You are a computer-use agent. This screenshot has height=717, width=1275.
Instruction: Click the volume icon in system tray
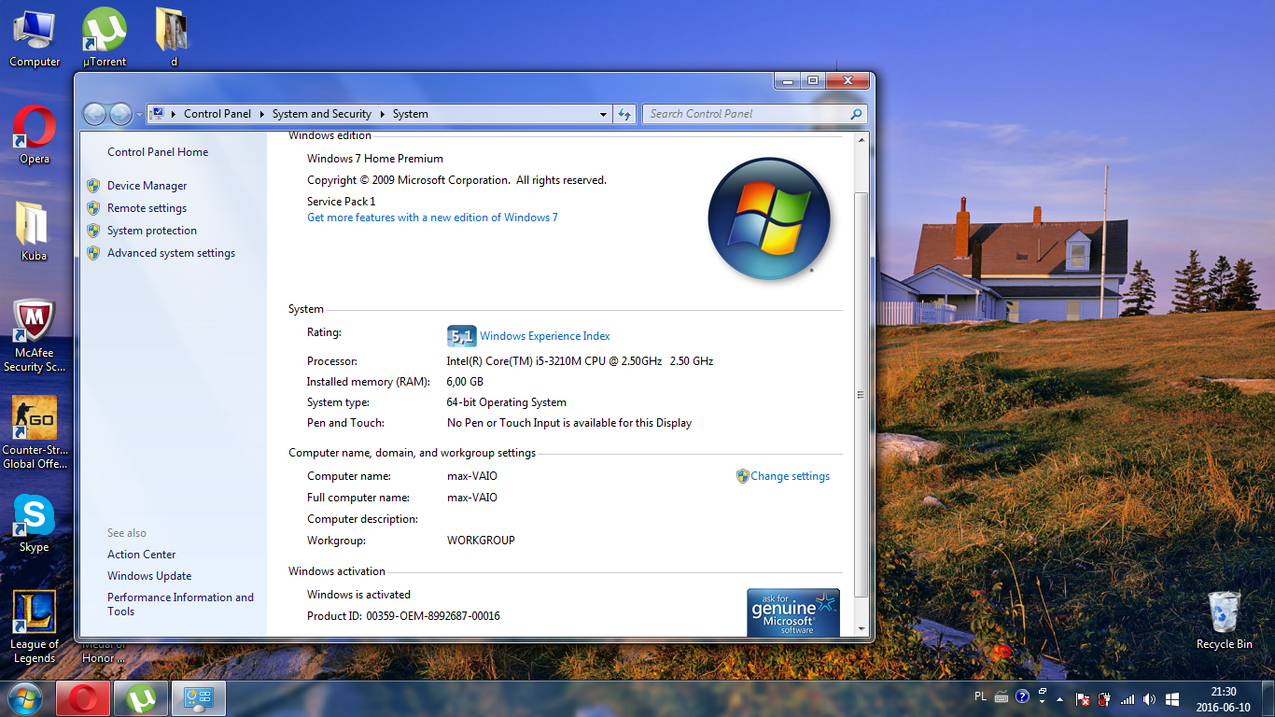coord(1149,699)
